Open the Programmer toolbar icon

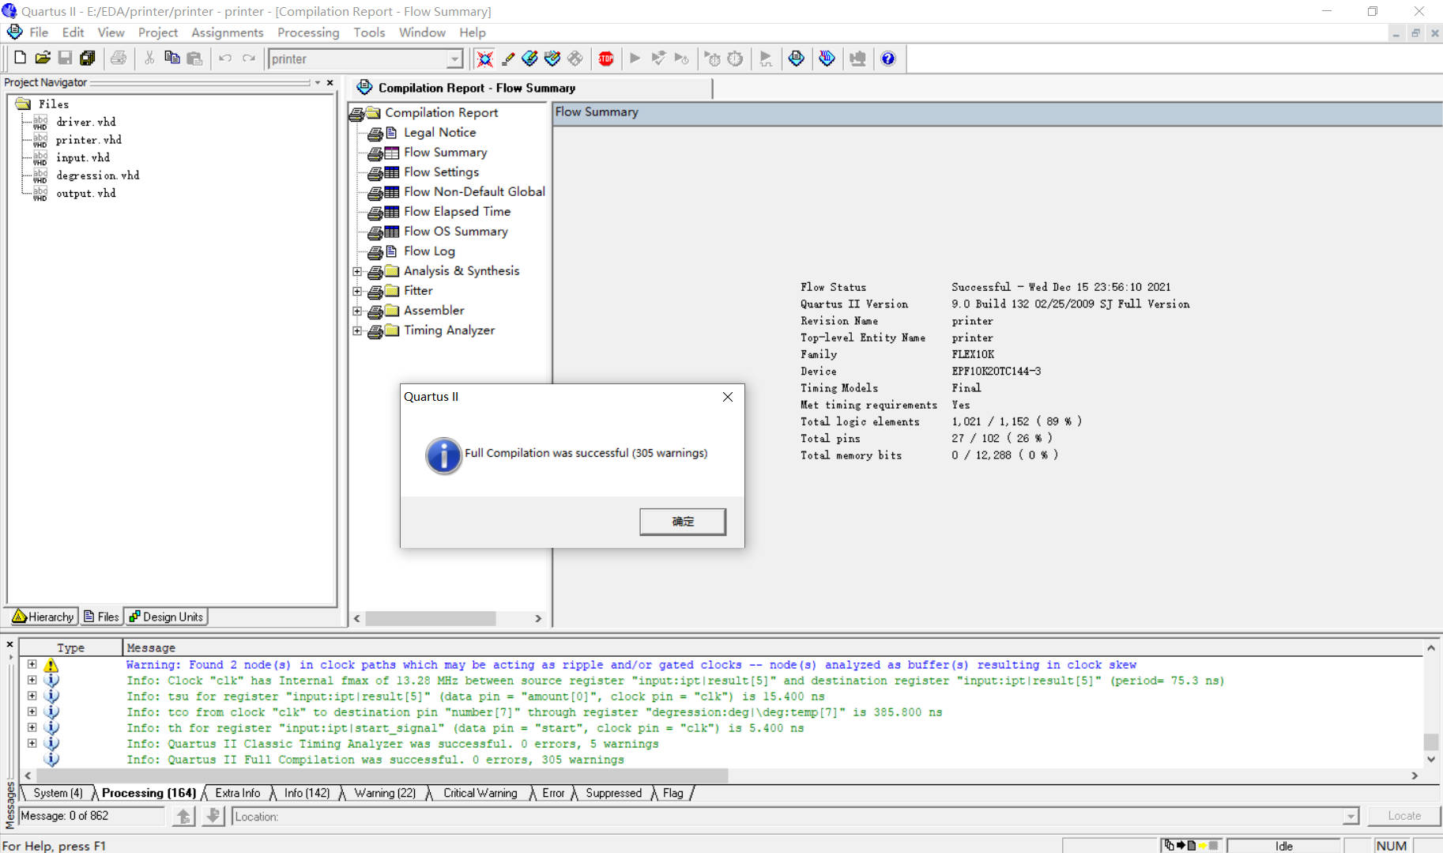827,59
